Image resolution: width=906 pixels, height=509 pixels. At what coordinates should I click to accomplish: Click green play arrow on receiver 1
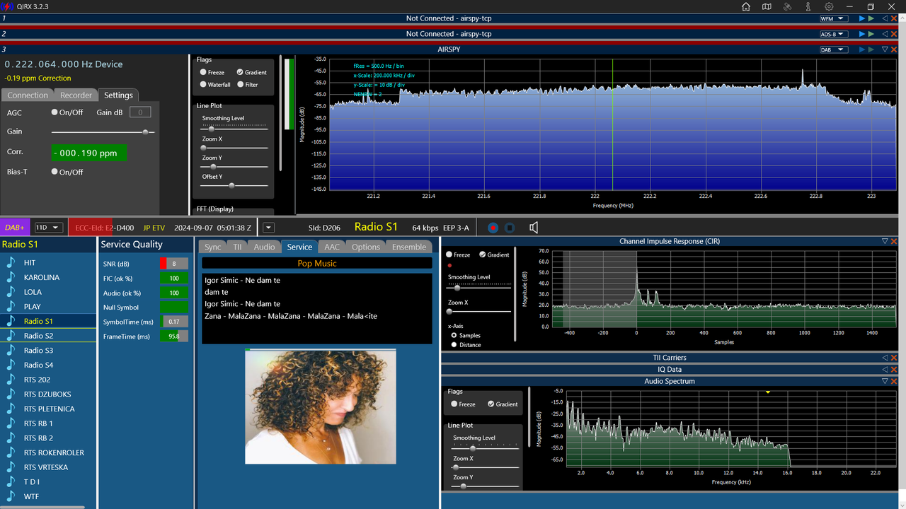pyautogui.click(x=871, y=18)
